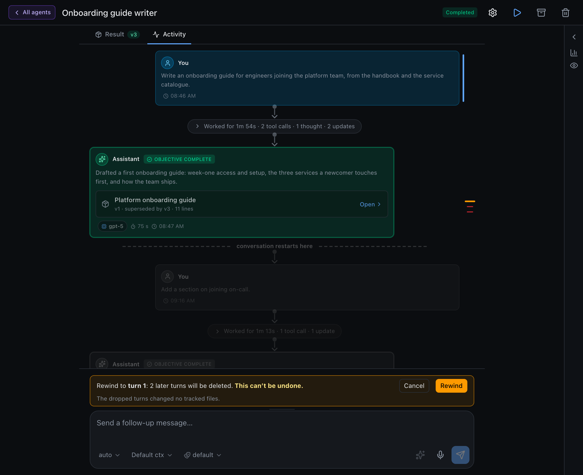Screen dimensions: 583x475
Task: Focus the follow-up message input
Action: (282, 427)
